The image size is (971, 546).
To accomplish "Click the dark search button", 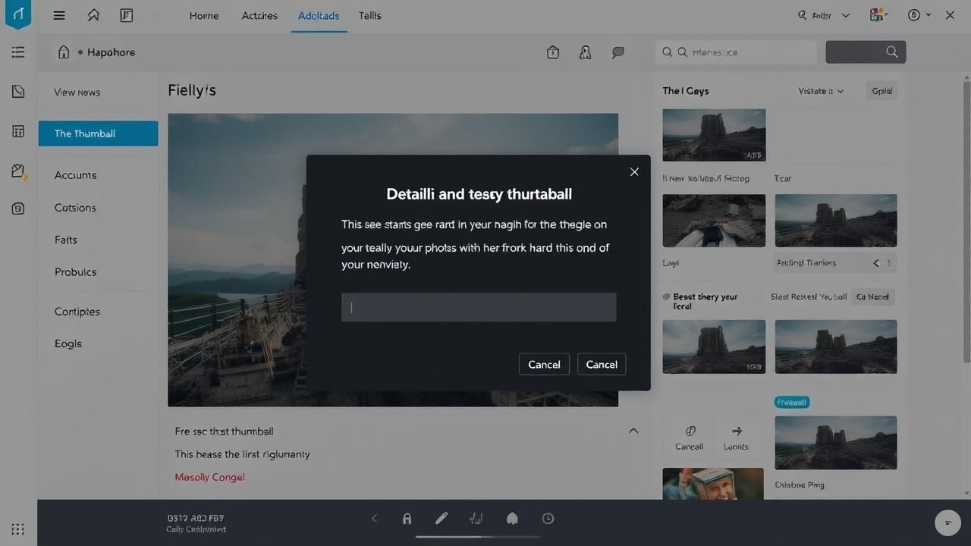I will pos(866,52).
